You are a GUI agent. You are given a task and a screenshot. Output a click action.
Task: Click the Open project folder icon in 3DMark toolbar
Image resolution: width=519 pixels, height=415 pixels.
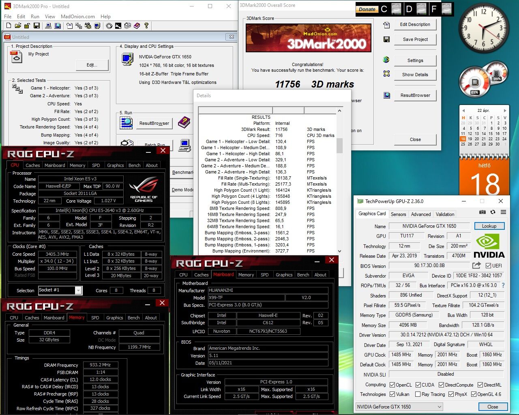point(18,26)
